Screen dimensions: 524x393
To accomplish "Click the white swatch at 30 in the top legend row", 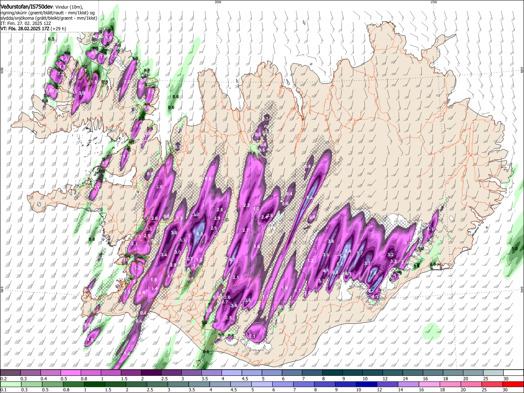I will click(513, 373).
